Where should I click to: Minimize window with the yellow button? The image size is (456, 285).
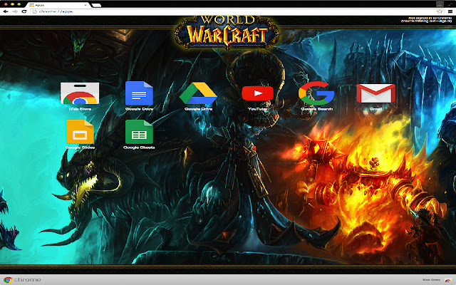(x=12, y=4)
